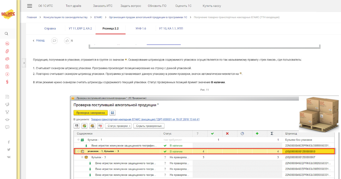Open the graduation cap sidebar icon
Viewport: 341px width, 179px height.
coord(7,120)
